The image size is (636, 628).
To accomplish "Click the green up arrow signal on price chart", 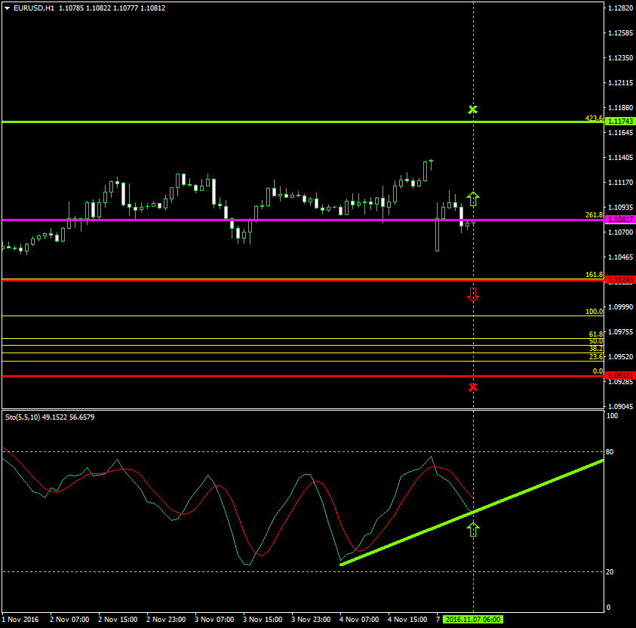I will click(473, 199).
